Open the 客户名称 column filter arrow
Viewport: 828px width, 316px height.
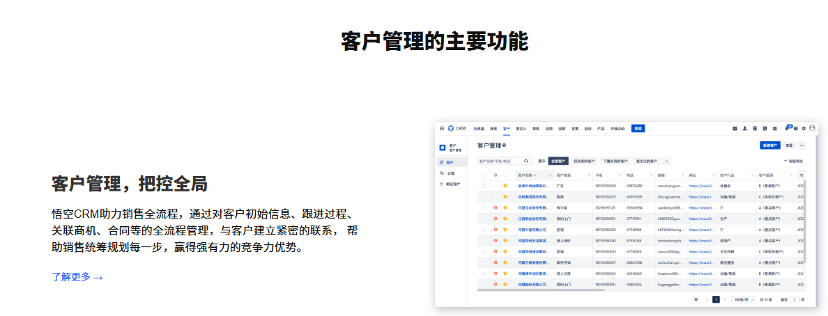tap(550, 175)
